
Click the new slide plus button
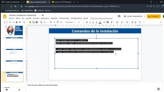[5, 22]
